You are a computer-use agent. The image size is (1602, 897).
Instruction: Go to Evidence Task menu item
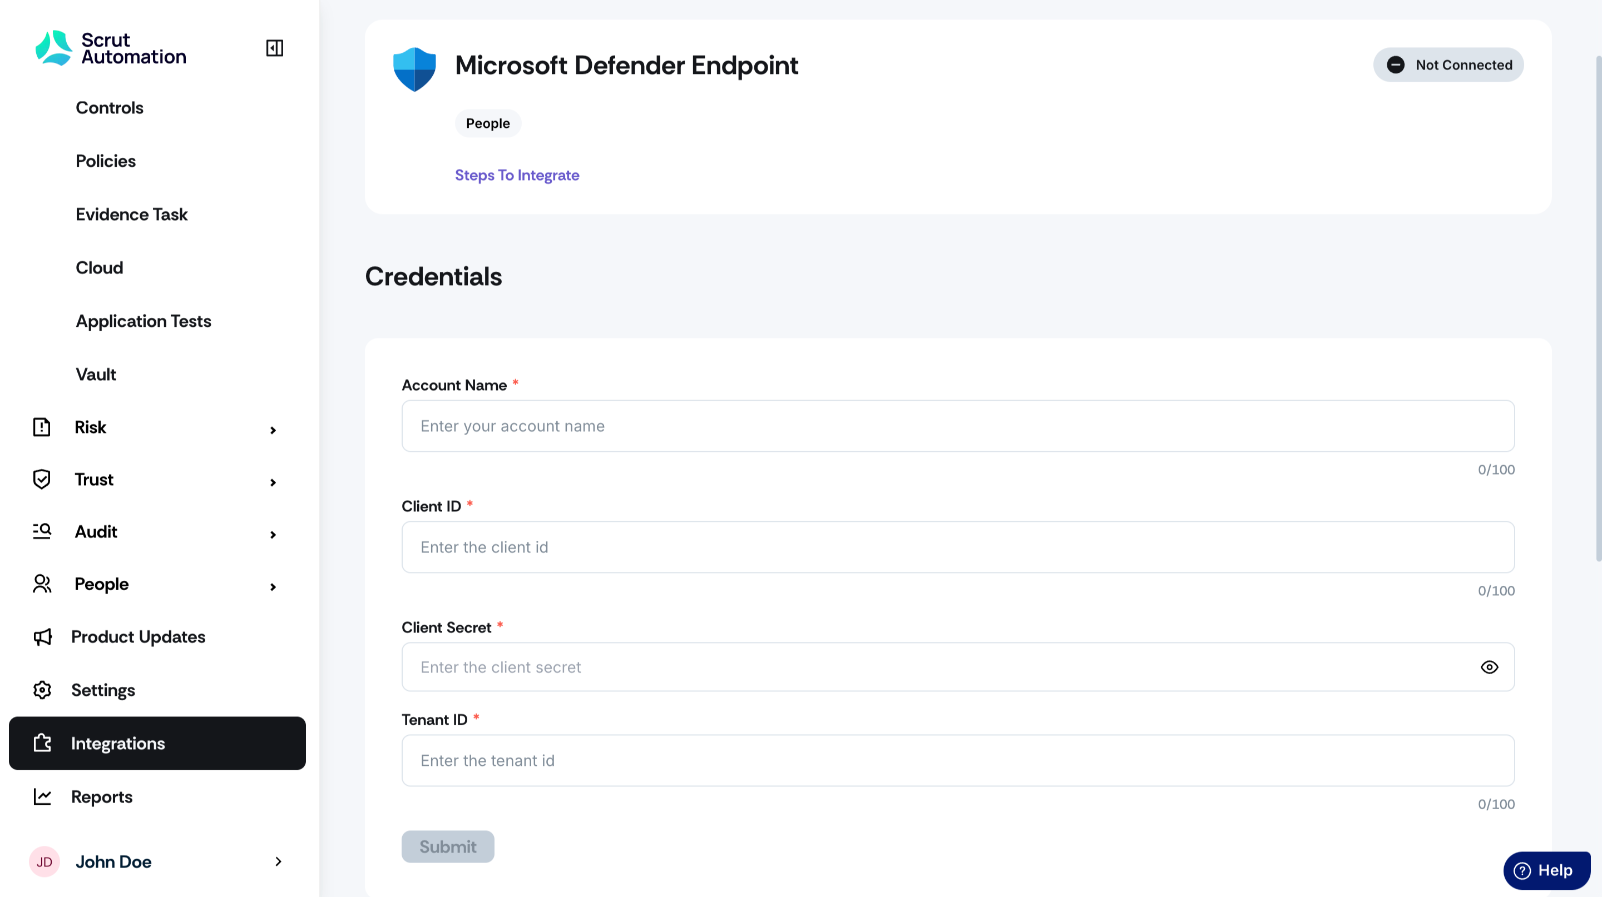132,215
